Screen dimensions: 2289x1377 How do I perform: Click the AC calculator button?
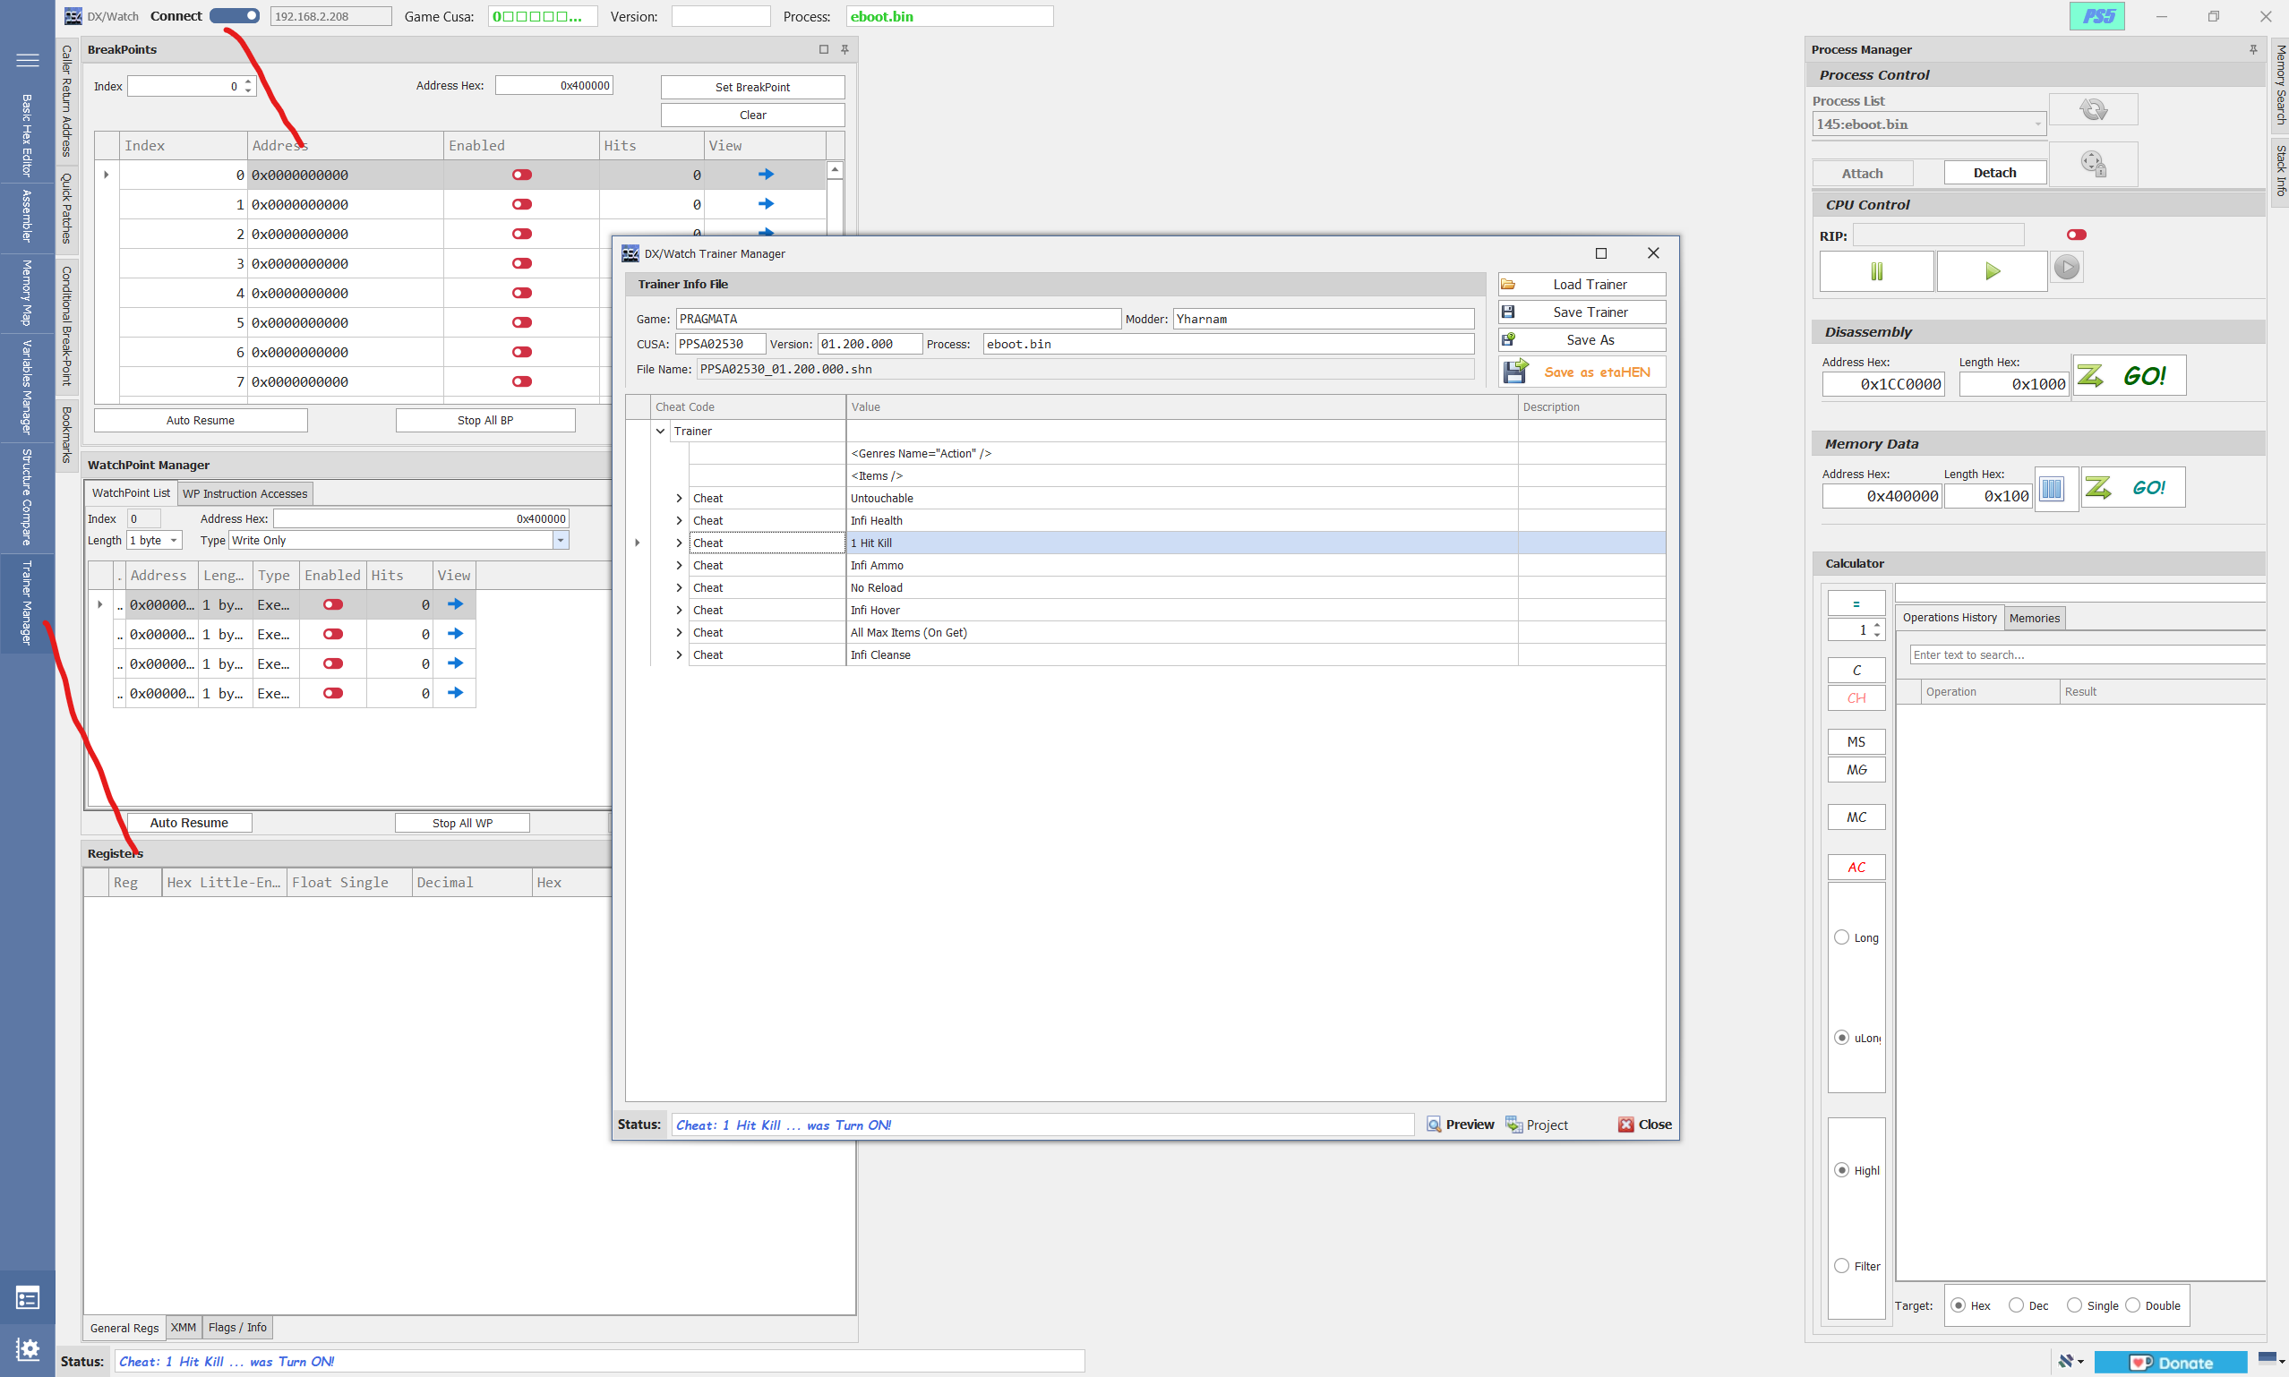click(1856, 867)
